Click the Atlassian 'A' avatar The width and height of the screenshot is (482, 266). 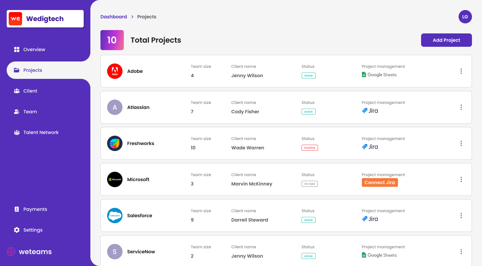tap(115, 107)
